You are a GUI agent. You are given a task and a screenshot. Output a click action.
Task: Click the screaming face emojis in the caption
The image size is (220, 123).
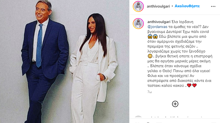click(153, 37)
